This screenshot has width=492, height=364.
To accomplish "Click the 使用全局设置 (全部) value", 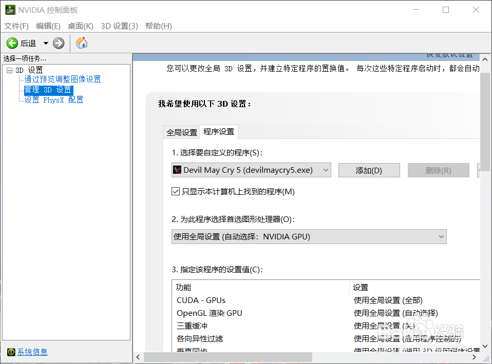I will (x=388, y=300).
